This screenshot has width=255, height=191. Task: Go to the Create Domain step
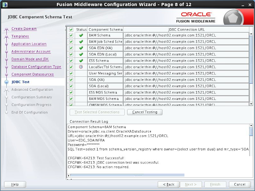click(24, 29)
